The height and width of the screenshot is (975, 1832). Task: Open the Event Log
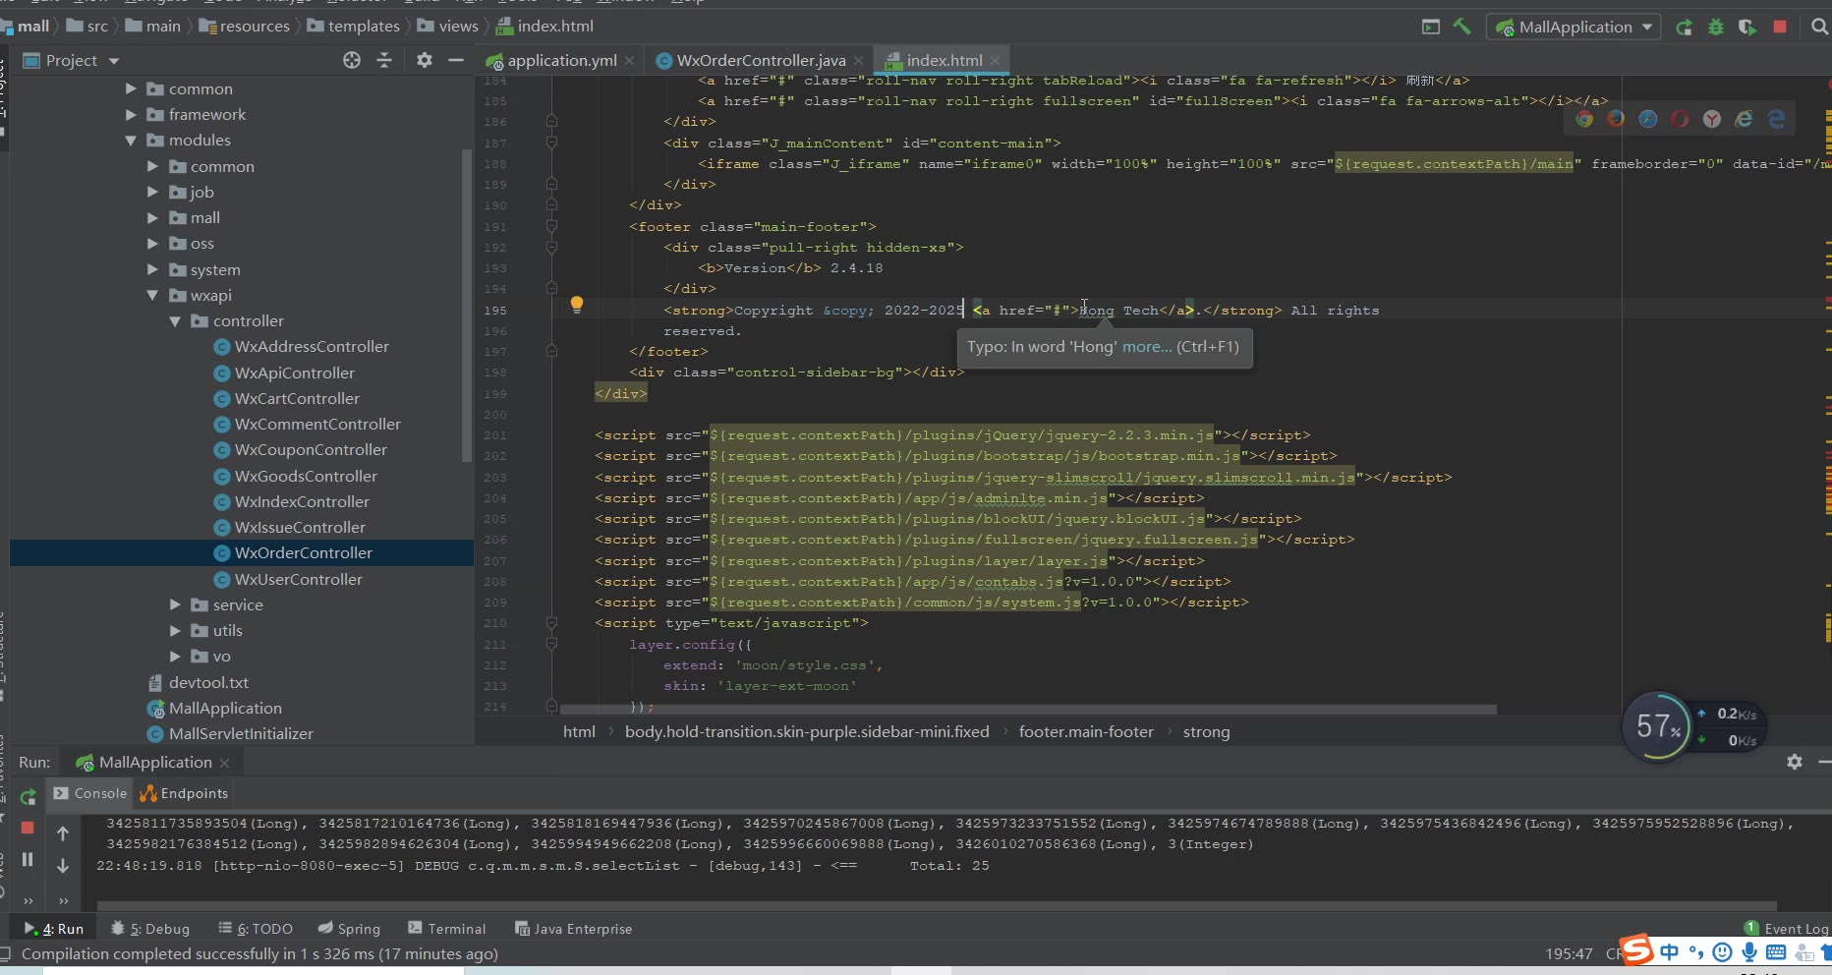[x=1786, y=929]
